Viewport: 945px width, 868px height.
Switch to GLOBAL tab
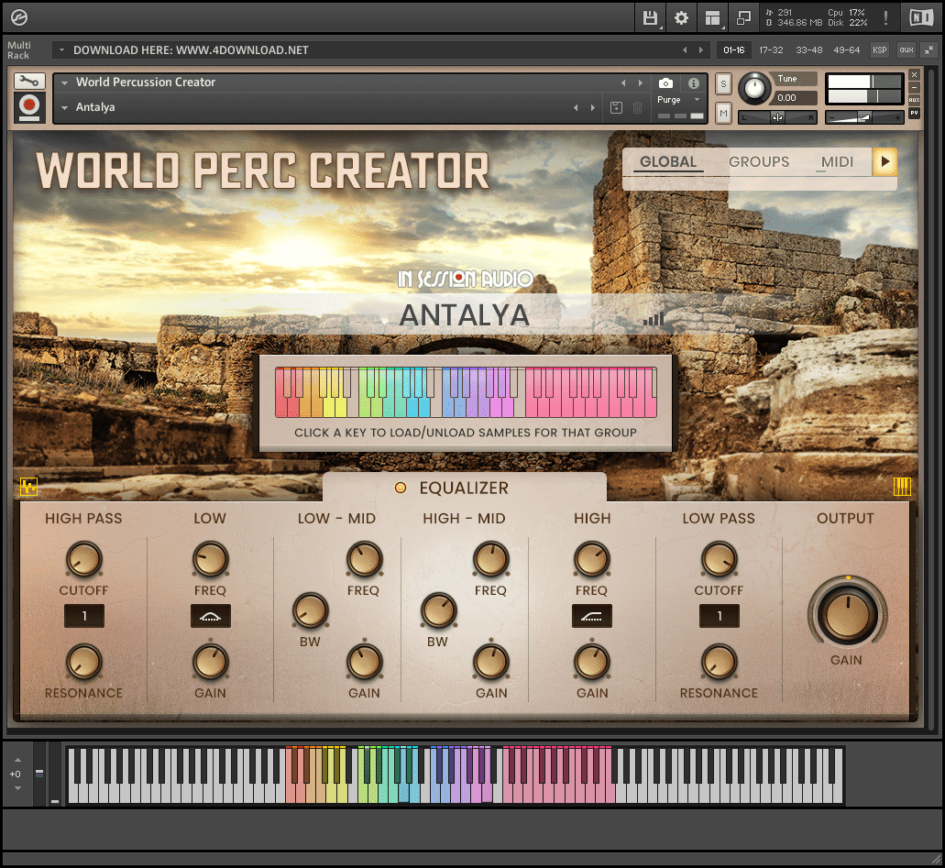point(668,162)
